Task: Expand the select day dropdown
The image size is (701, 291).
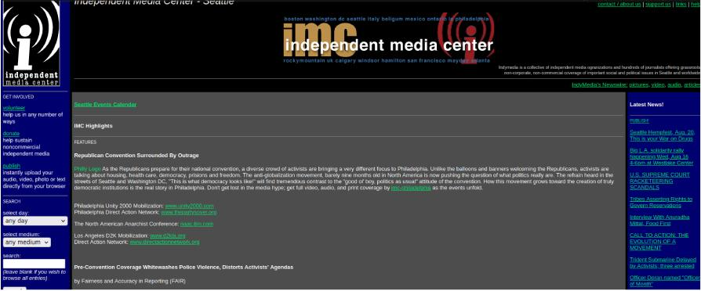Action: tap(35, 221)
